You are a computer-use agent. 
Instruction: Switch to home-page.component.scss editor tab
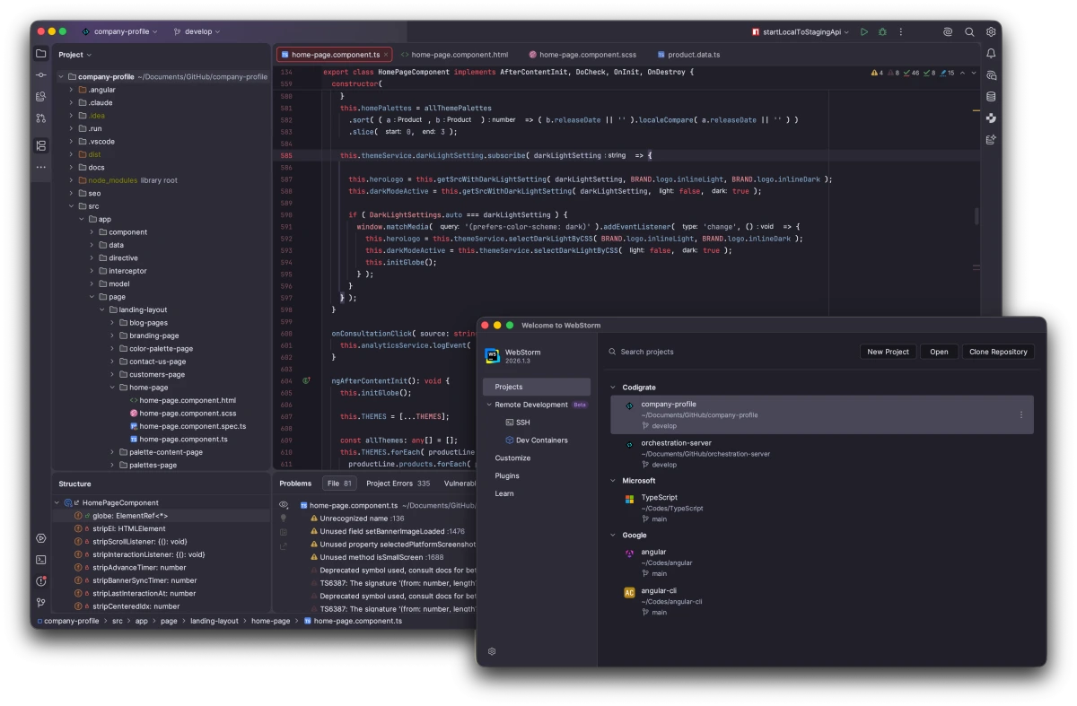[x=583, y=55]
